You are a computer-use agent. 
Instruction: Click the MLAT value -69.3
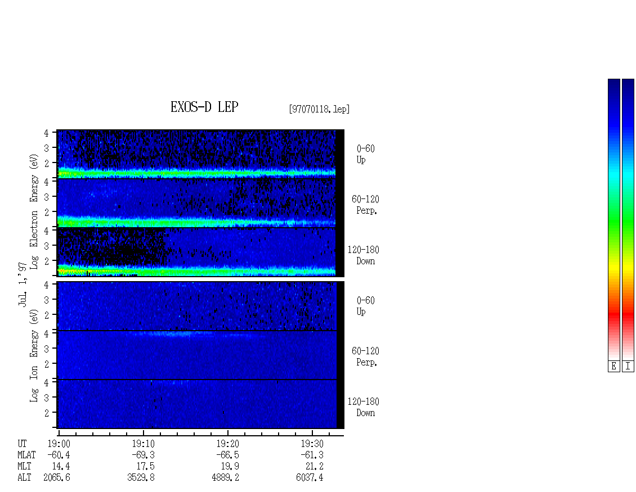pos(143,455)
